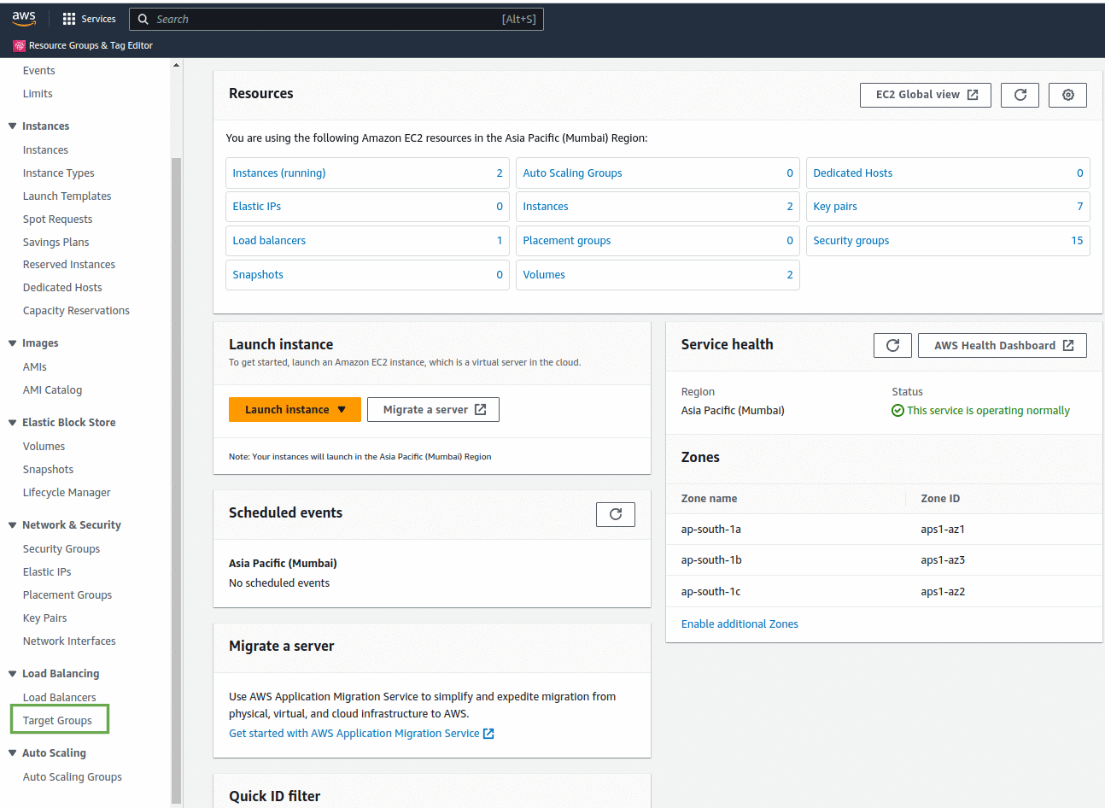Image resolution: width=1105 pixels, height=808 pixels.
Task: Open Volumes in the sidebar
Action: coord(44,446)
